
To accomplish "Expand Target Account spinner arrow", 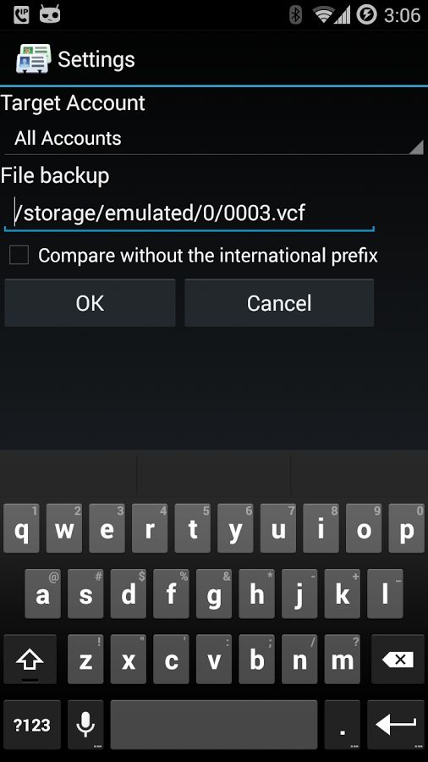I will 416,146.
